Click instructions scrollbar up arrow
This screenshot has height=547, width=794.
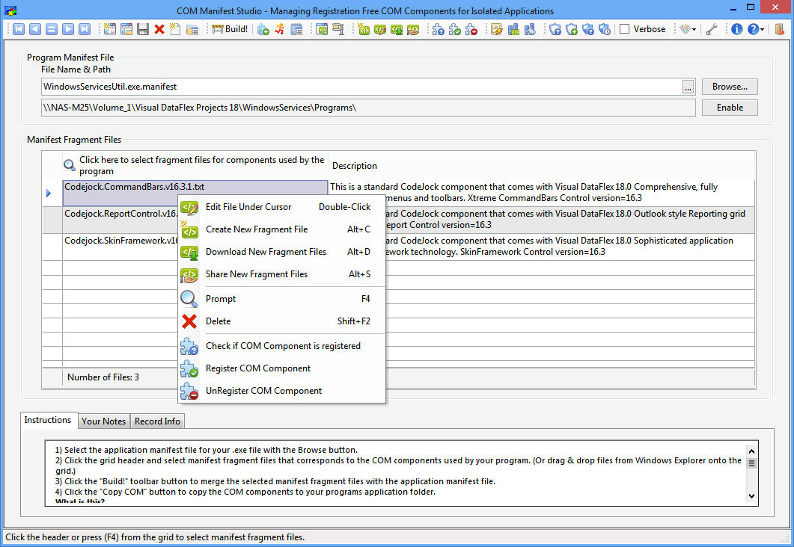tap(751, 451)
